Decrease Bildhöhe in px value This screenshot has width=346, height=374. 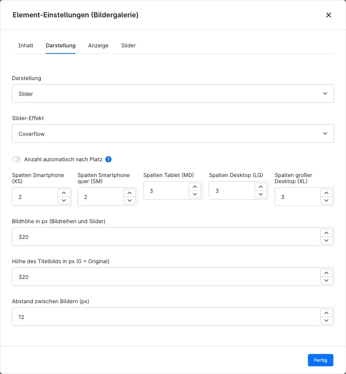pyautogui.click(x=326, y=240)
